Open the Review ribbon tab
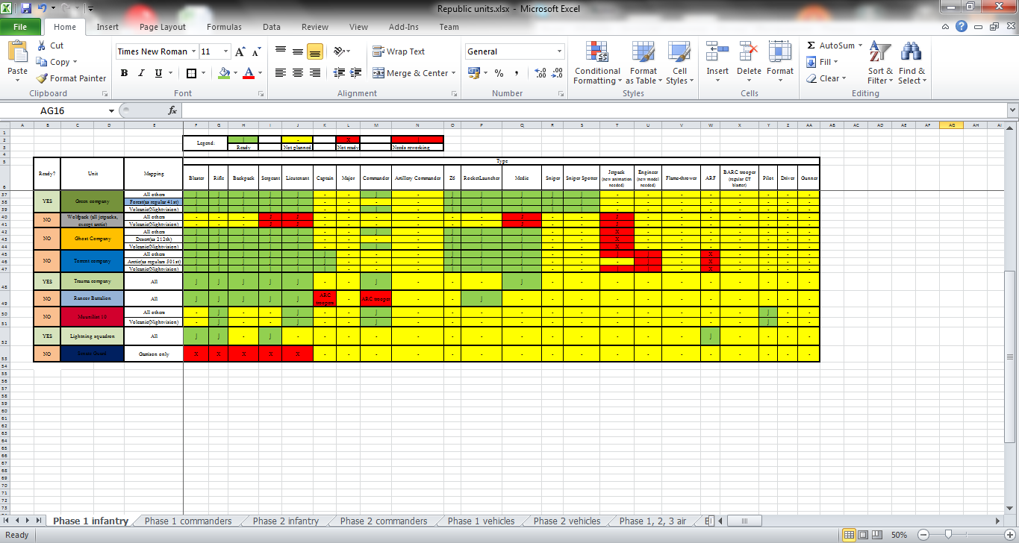This screenshot has width=1019, height=543. [315, 27]
